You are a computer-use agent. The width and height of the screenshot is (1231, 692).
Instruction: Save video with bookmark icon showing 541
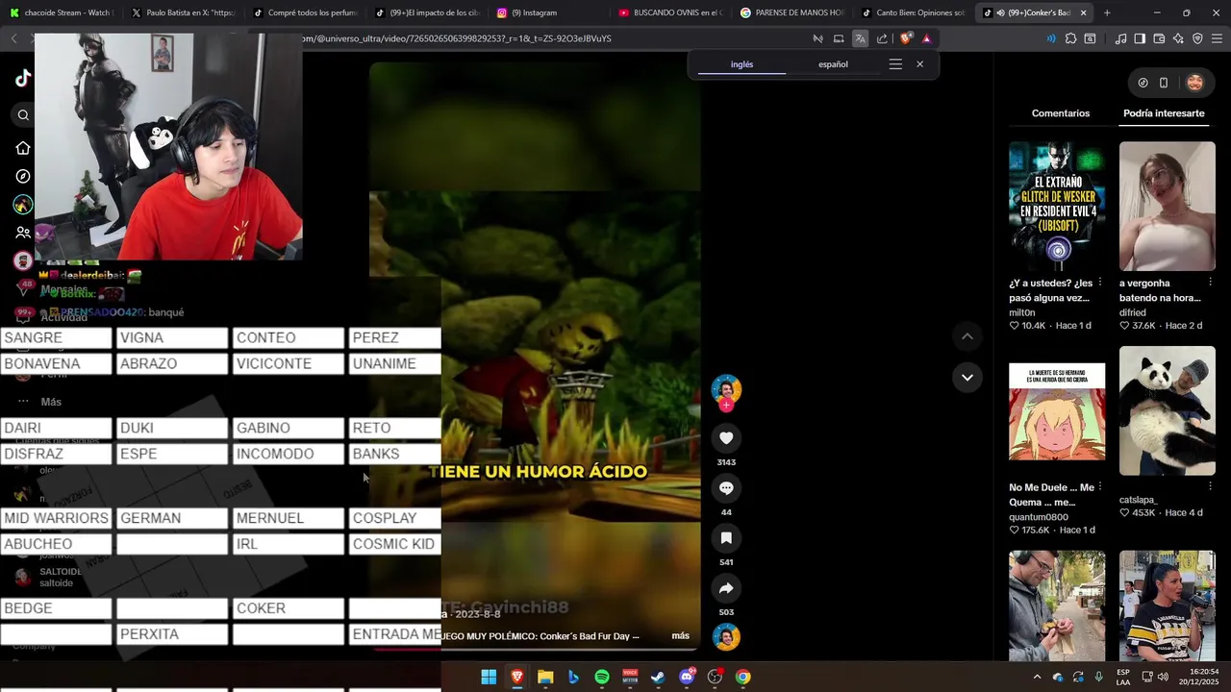coord(726,538)
